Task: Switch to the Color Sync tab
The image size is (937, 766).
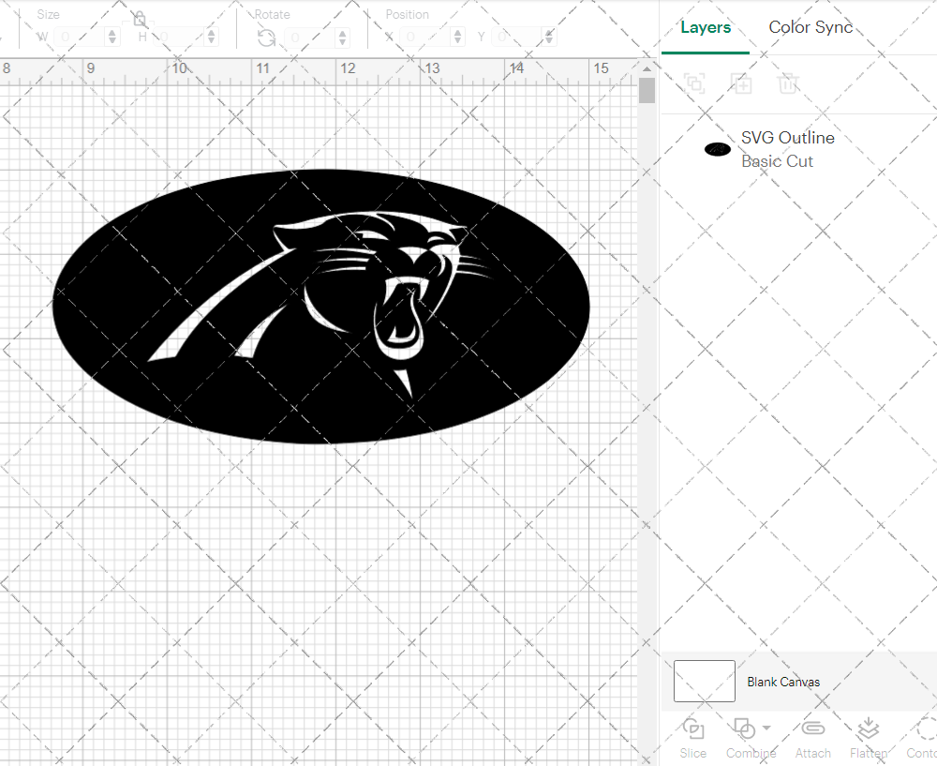Action: click(x=811, y=27)
